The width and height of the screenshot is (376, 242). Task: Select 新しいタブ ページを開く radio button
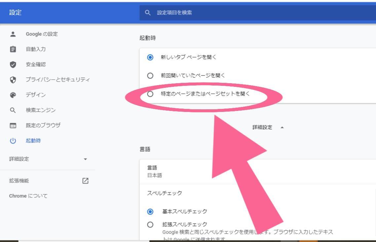click(x=150, y=57)
